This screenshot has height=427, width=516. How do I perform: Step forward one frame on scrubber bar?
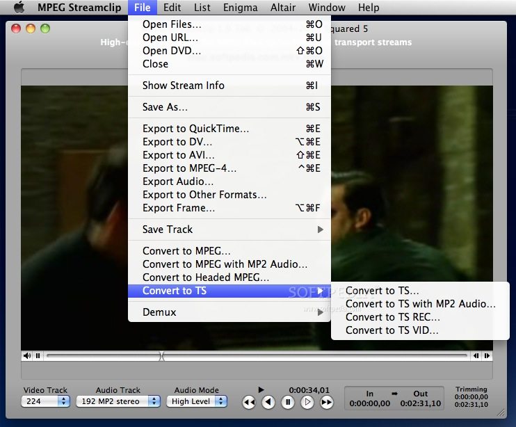pyautogui.click(x=487, y=355)
